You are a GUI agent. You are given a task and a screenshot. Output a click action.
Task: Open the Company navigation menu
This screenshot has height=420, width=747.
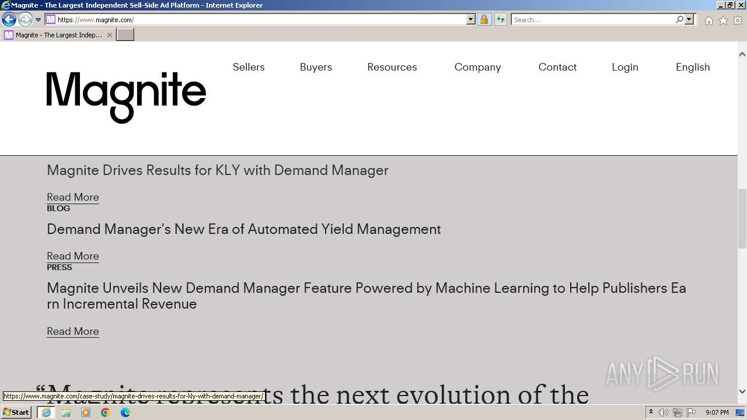(x=477, y=67)
